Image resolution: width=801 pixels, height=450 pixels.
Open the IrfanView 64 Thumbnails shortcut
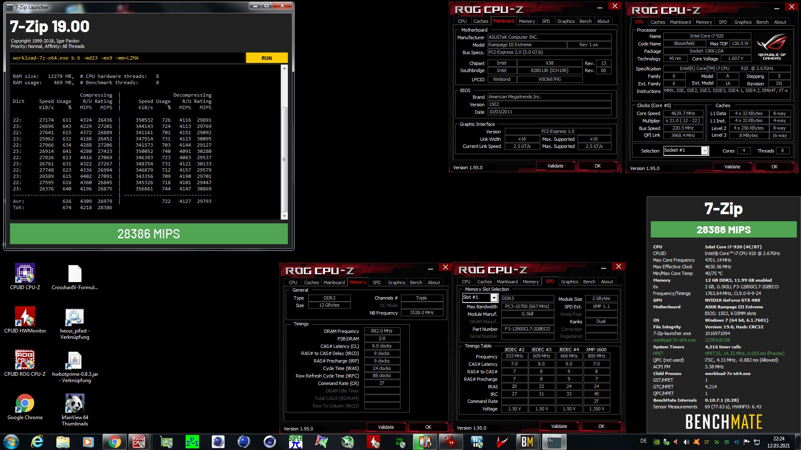click(x=75, y=410)
